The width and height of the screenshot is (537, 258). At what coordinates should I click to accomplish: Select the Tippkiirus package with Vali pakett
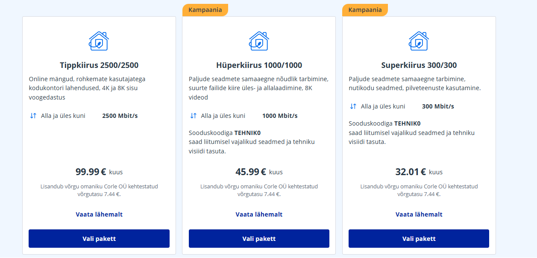[x=99, y=238]
